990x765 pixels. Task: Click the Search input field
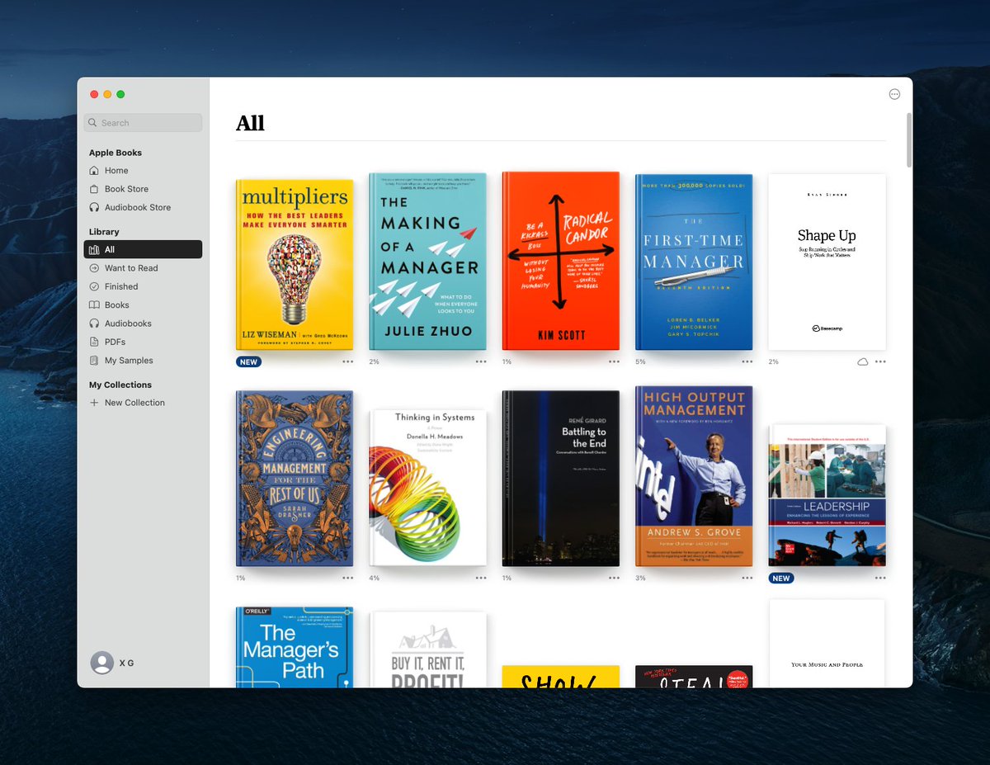tap(143, 123)
